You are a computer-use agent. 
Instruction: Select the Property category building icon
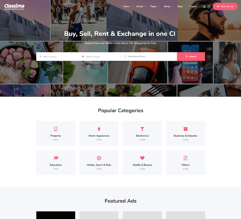click(x=56, y=129)
